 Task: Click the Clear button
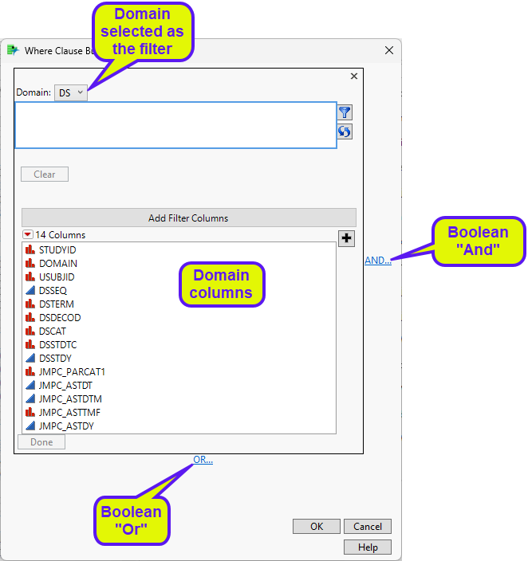(x=45, y=175)
